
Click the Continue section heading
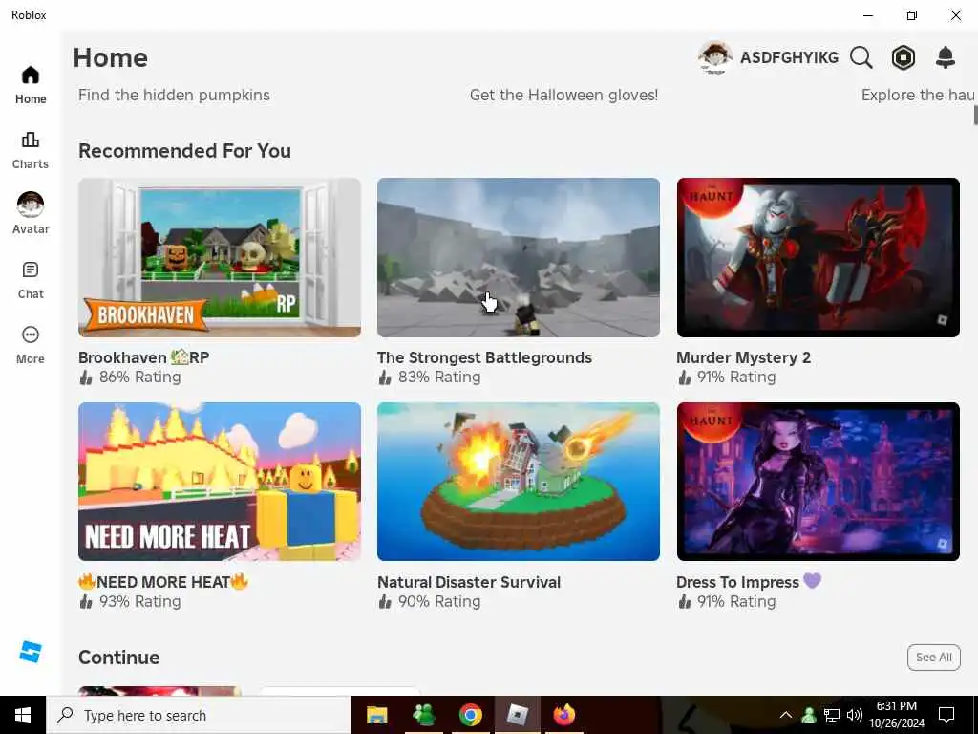click(x=119, y=658)
